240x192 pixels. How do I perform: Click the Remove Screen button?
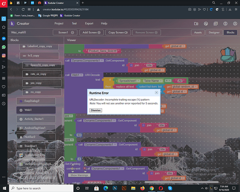pos(146,33)
